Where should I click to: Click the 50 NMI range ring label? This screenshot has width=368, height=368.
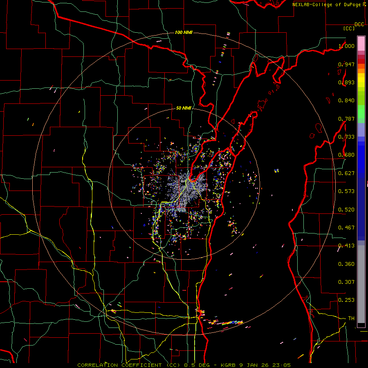tap(184, 108)
